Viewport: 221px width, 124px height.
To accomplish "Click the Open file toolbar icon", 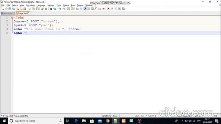I will [x=6, y=9].
